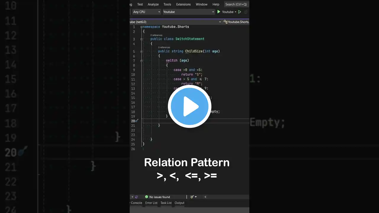Click the green check icon beside No issues found
Viewport: 379px width, 213px height.
click(146, 197)
